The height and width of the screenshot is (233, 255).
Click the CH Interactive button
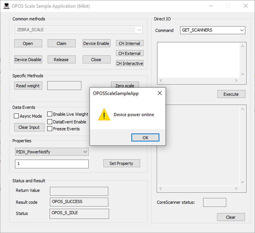click(130, 63)
